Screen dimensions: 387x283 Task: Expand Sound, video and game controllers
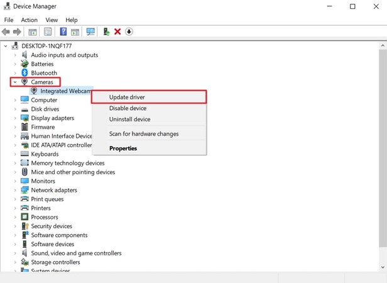(15, 253)
